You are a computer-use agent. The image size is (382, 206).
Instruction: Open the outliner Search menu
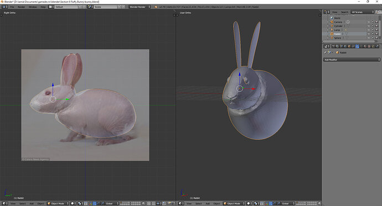pyautogui.click(x=344, y=12)
